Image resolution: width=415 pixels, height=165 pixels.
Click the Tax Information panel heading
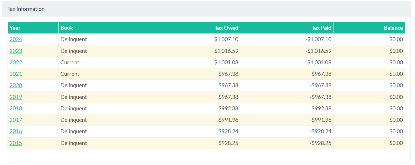click(x=26, y=9)
